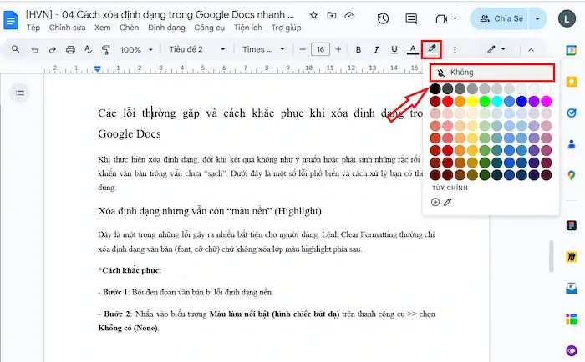
Task: Toggle underline formatting
Action: (x=394, y=50)
